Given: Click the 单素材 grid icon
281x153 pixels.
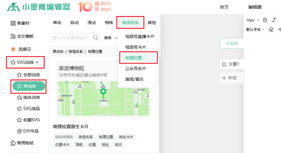Looking at the screenshot, I should [x=13, y=23].
